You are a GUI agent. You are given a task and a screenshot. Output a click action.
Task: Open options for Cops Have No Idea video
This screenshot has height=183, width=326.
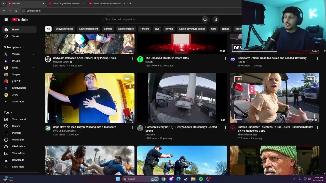[133, 128]
